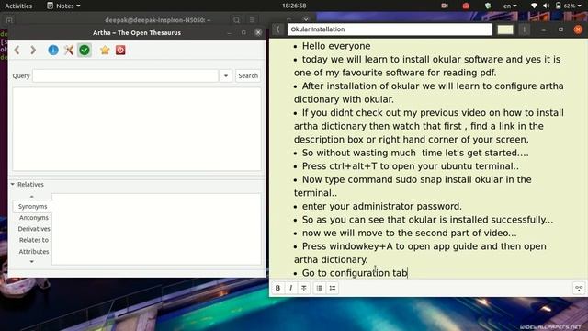Click the 'Hello everyone' note line
This screenshot has height=331, width=588.
(x=336, y=46)
